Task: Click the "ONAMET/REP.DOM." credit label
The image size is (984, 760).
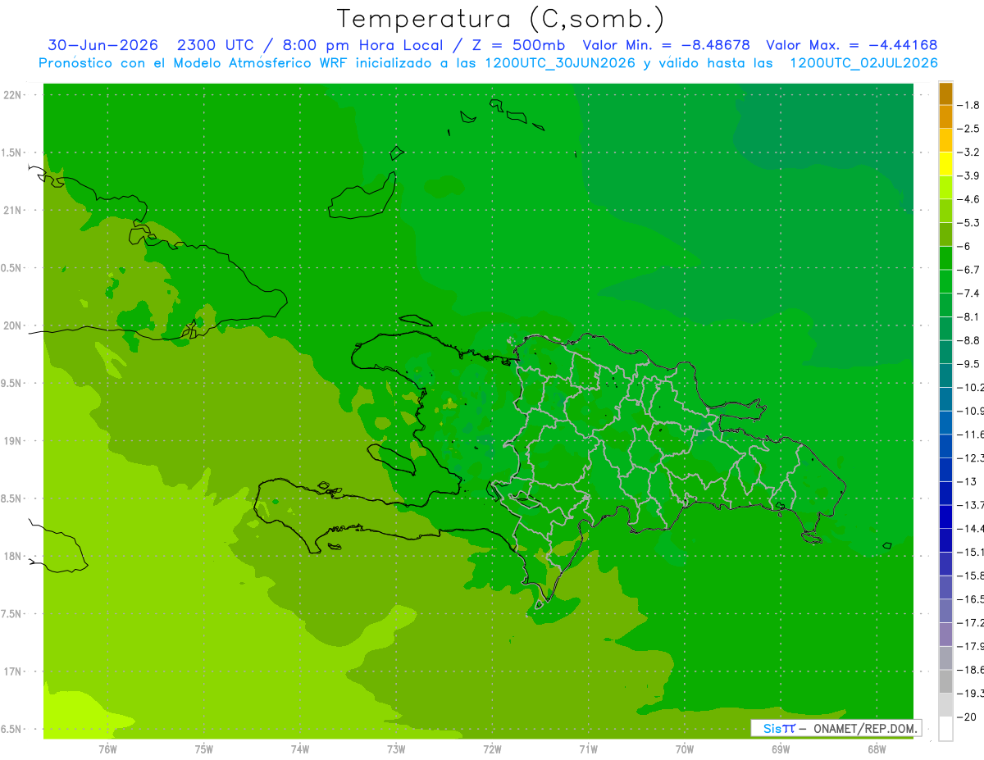Action: (x=863, y=728)
